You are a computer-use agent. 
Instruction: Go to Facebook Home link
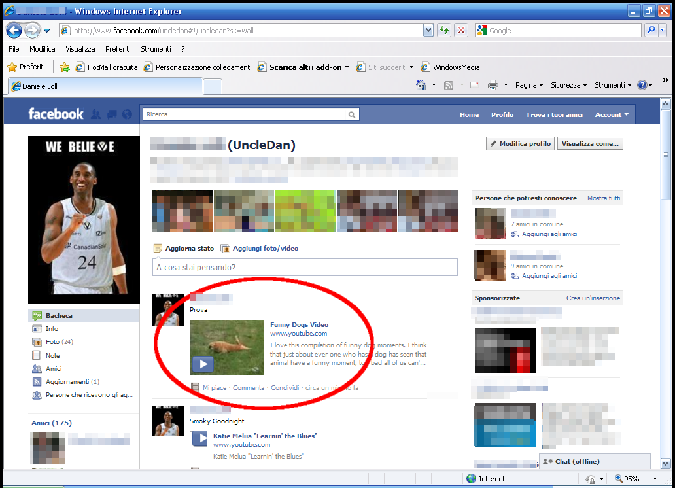469,114
